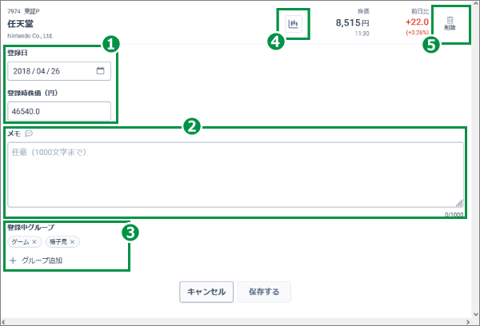
Task: Click the horizontal scrollbar left arrow
Action: [x=3, y=322]
